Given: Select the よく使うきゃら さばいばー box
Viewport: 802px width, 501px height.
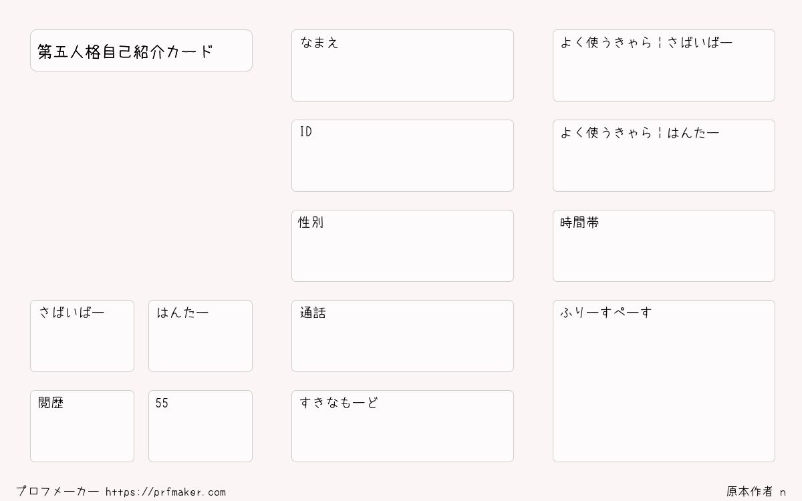Looking at the screenshot, I should click(664, 65).
